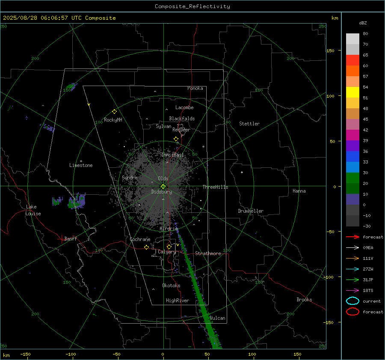The height and width of the screenshot is (360, 385).
Task: Click the Limestone location label
Action: click(x=81, y=165)
